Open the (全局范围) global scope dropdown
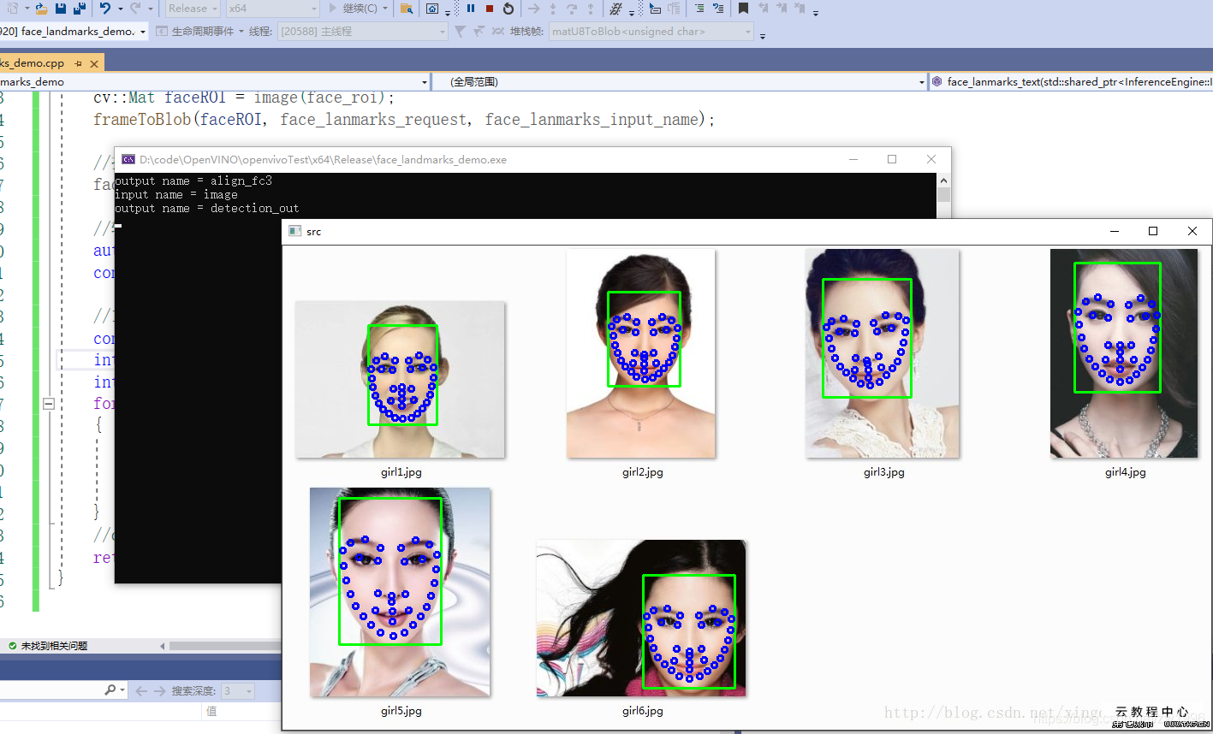 pos(680,82)
